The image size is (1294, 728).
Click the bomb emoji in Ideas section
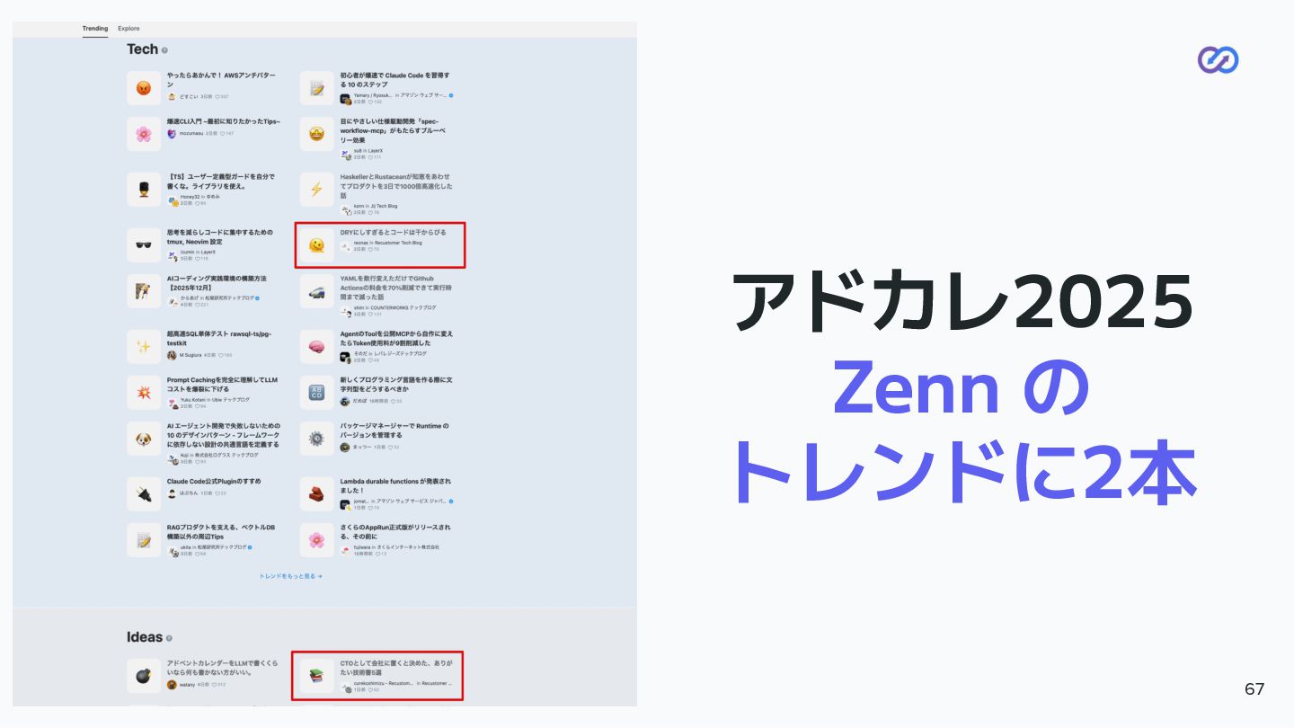[x=143, y=675]
